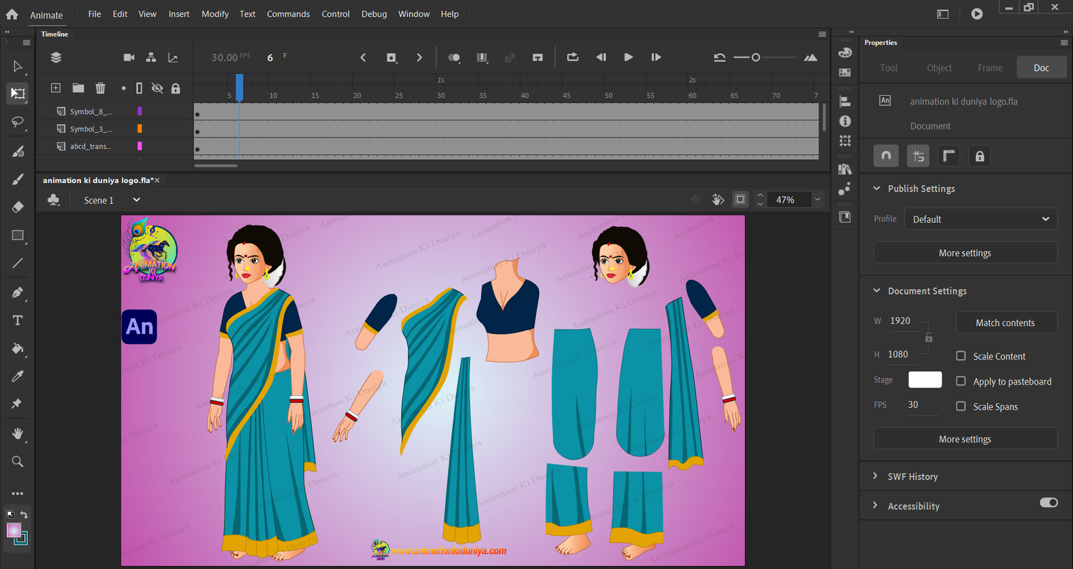Click the Onion Skin icon
This screenshot has height=569, width=1073.
[454, 58]
